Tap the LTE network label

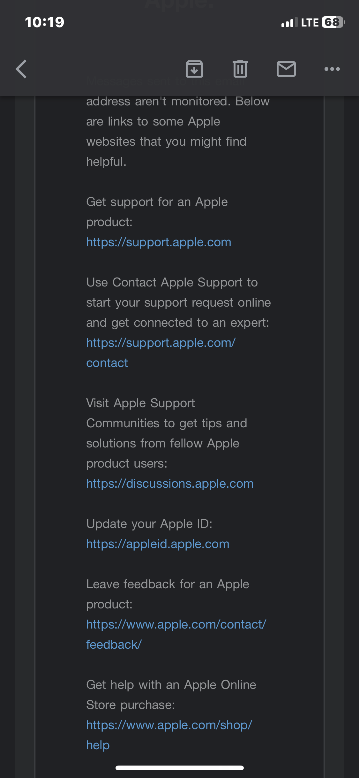coord(310,23)
